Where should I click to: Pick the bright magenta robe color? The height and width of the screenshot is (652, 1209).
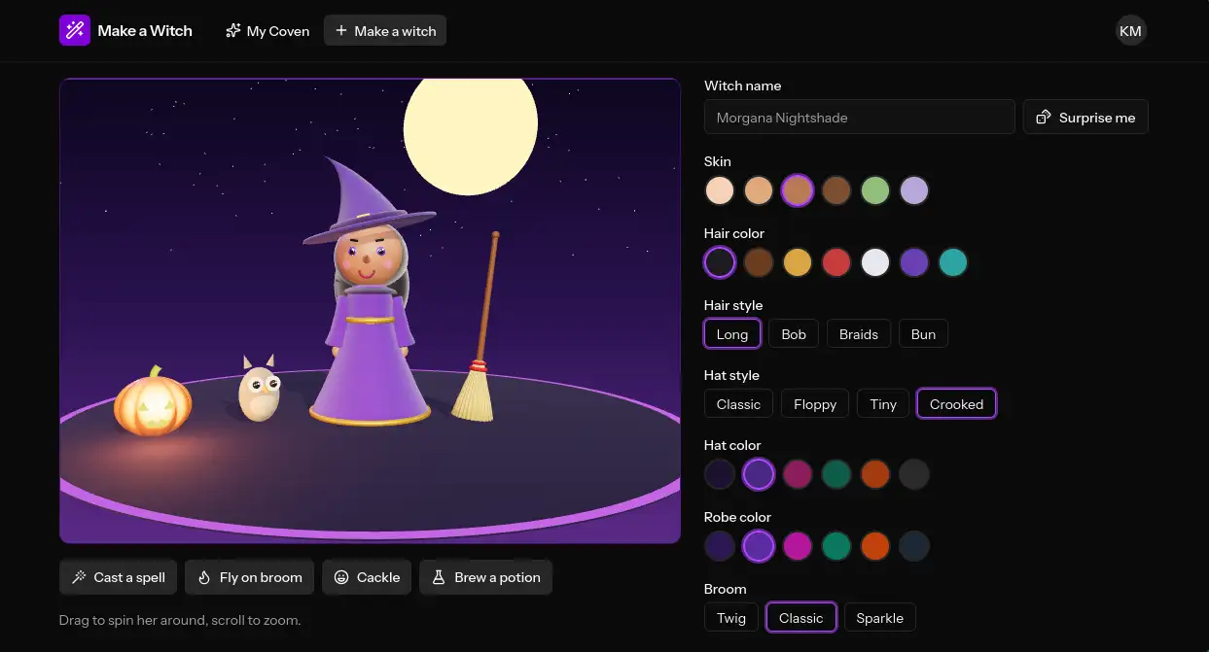coord(798,546)
